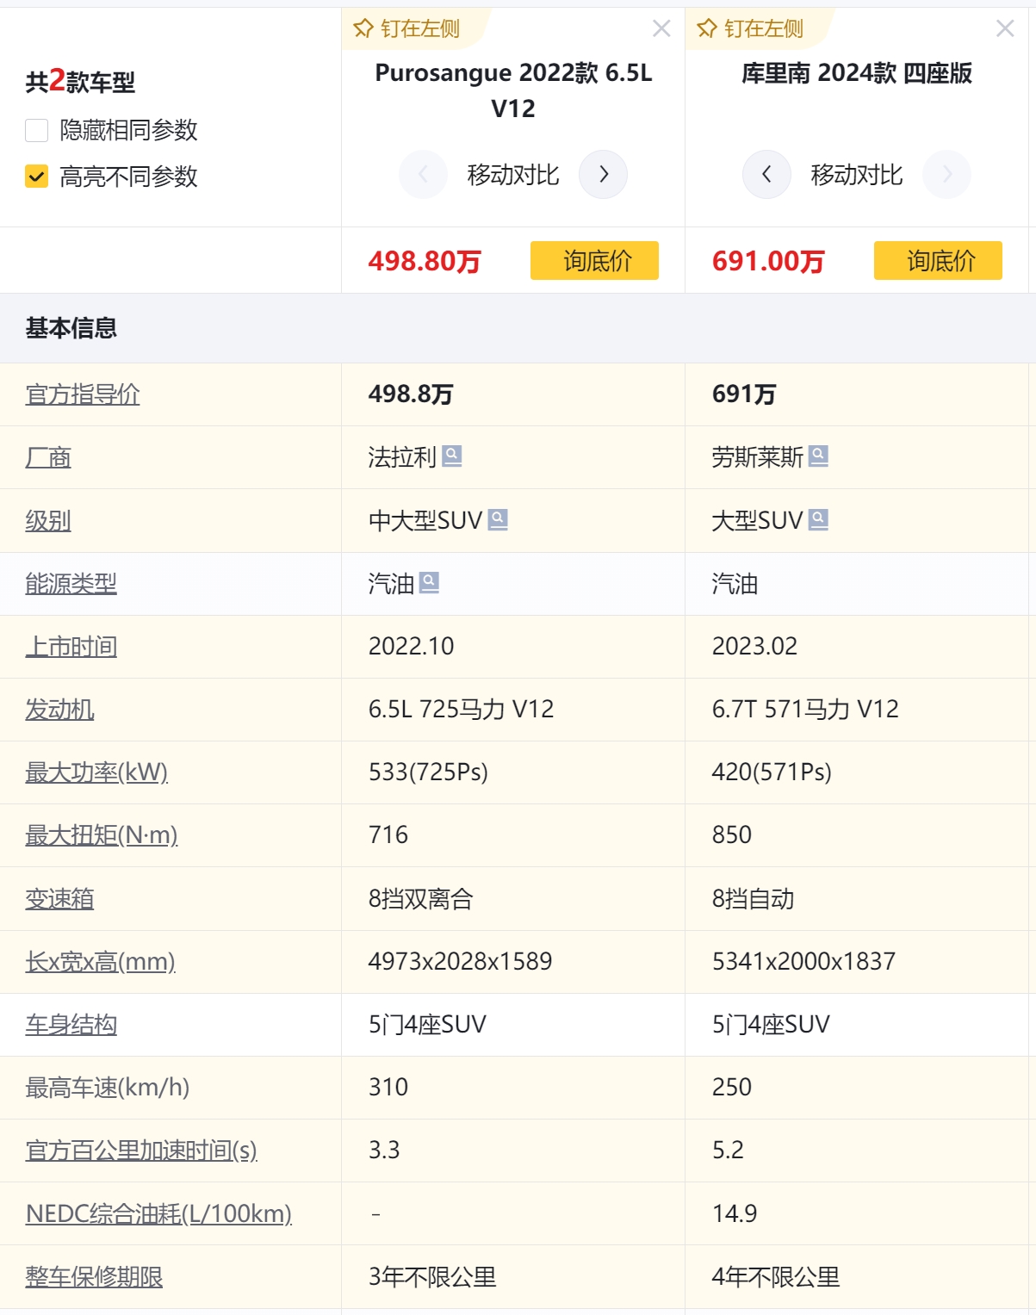1036x1315 pixels.
Task: Click the 716 torque value
Action: point(388,834)
